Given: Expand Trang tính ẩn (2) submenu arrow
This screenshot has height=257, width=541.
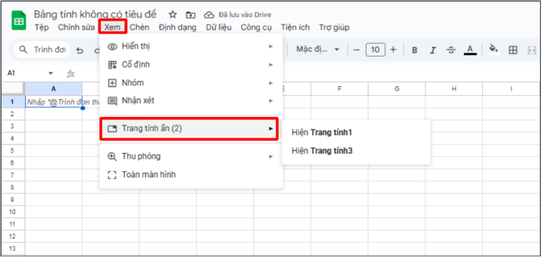Looking at the screenshot, I should pyautogui.click(x=271, y=129).
